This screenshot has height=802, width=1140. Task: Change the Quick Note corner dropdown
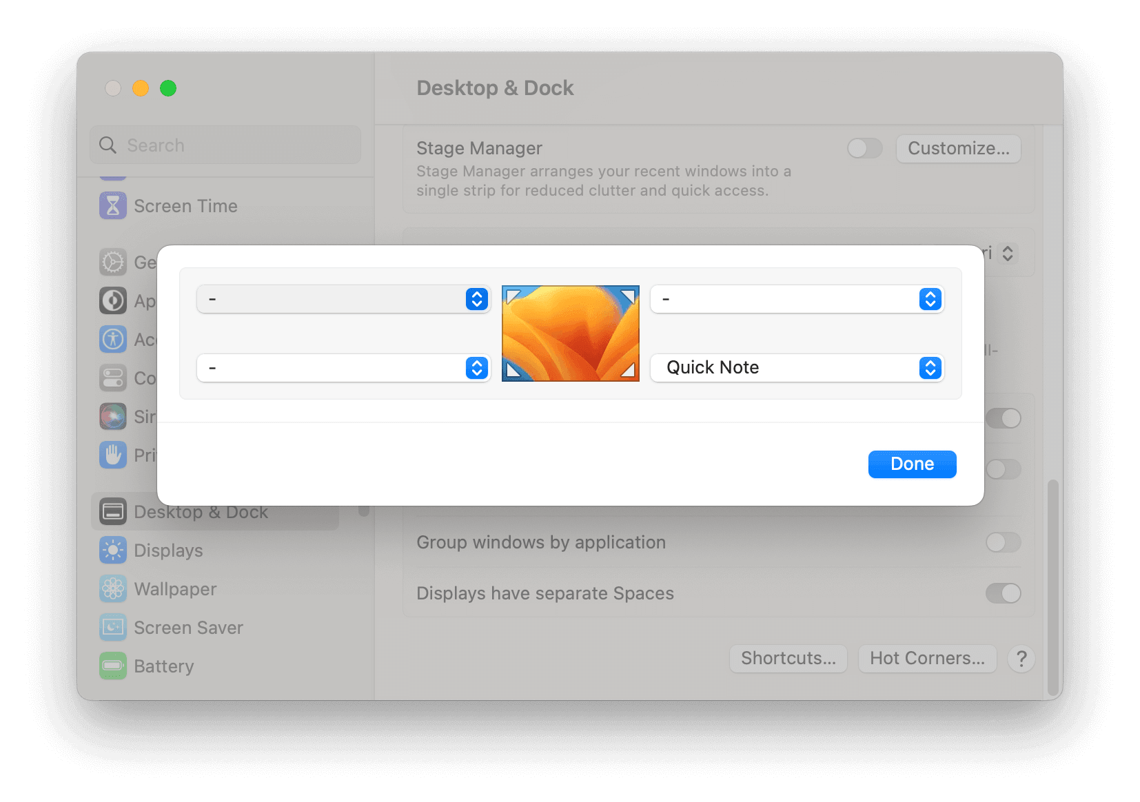(x=797, y=368)
